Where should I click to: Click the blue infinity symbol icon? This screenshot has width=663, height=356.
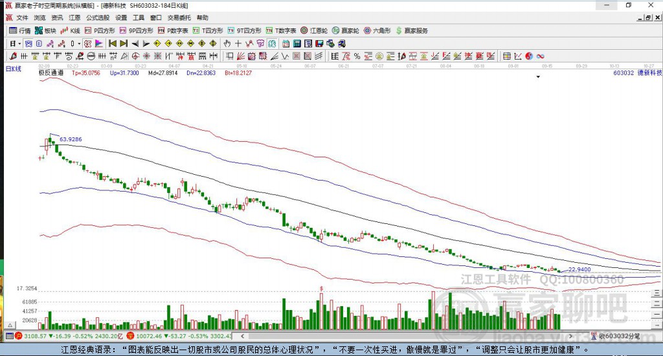[541, 56]
